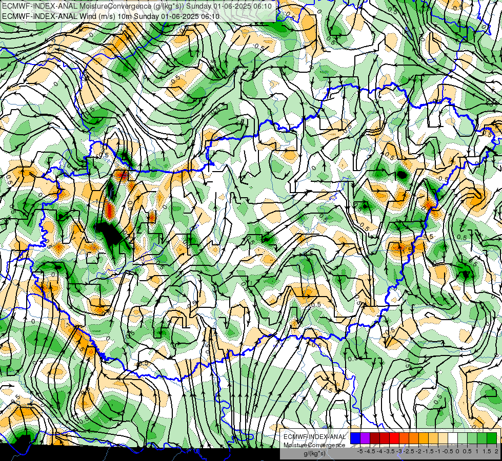
Task: Click the blue legend swatch below -5
Action: pyautogui.click(x=355, y=438)
